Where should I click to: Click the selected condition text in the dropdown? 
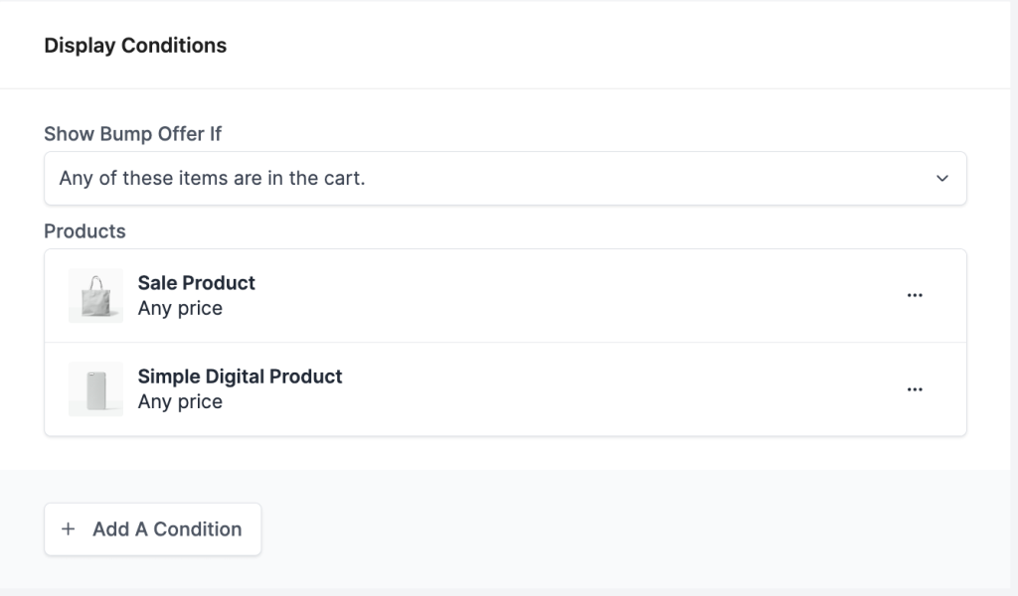212,179
